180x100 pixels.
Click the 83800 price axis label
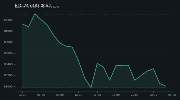(8, 42)
